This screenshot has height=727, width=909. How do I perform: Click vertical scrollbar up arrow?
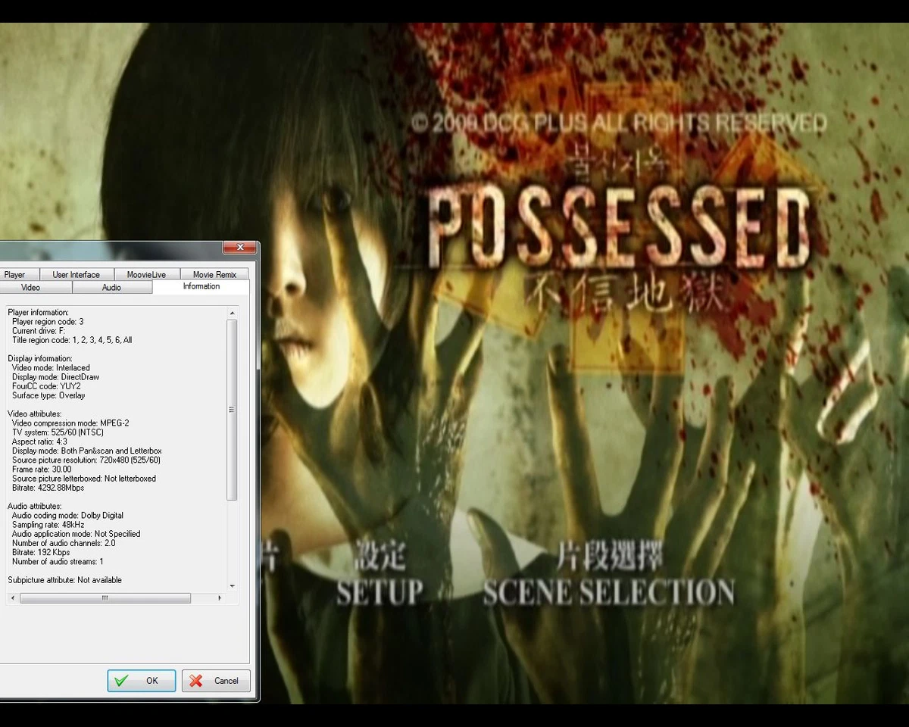[233, 313]
